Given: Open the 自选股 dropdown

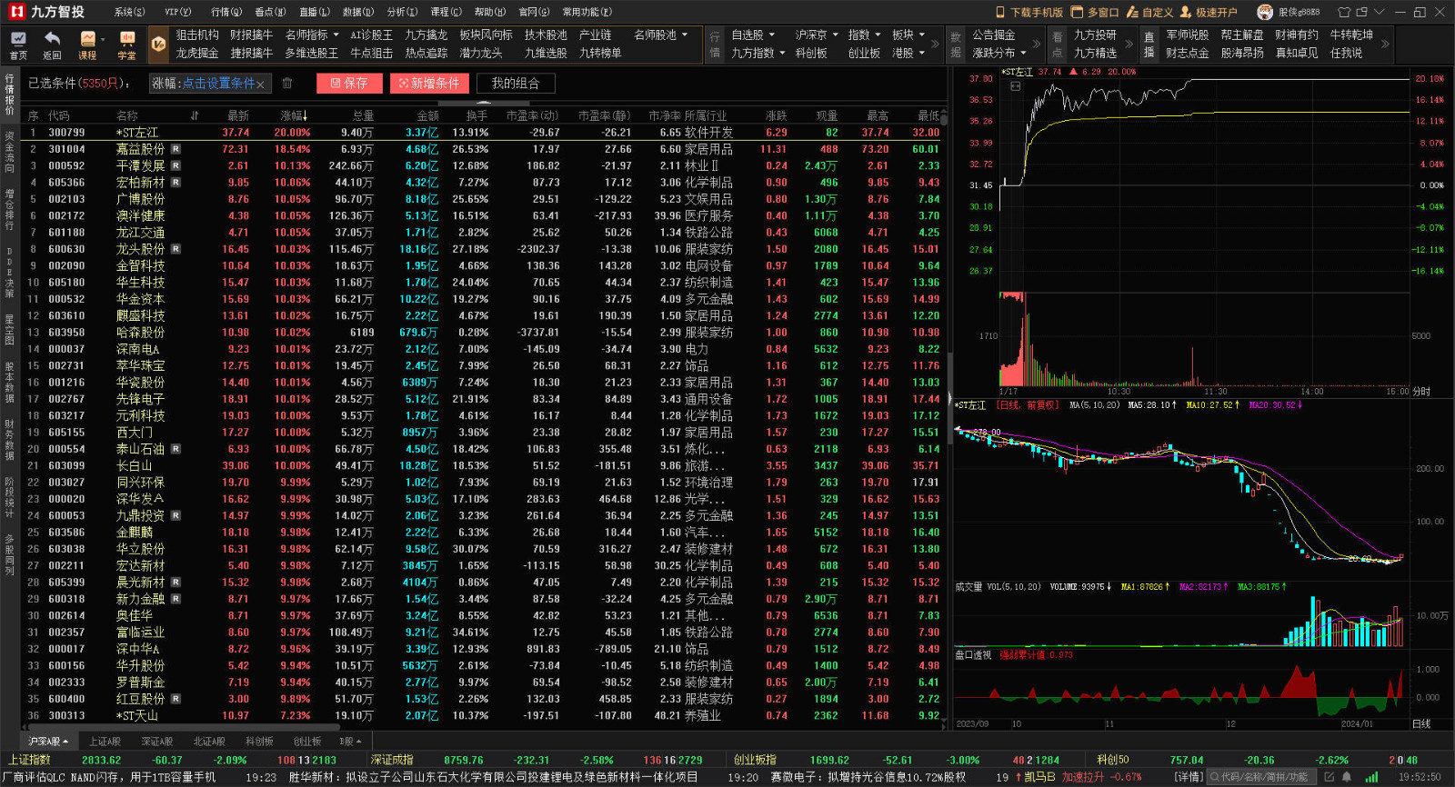Looking at the screenshot, I should pos(753,35).
